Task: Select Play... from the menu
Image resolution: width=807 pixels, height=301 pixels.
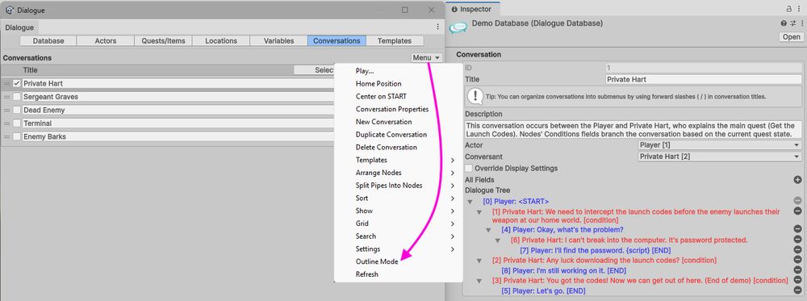Action: click(x=399, y=71)
